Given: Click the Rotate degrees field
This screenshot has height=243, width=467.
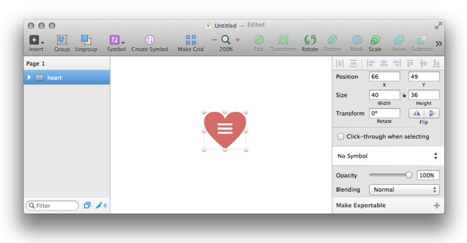Looking at the screenshot, I should (x=385, y=113).
